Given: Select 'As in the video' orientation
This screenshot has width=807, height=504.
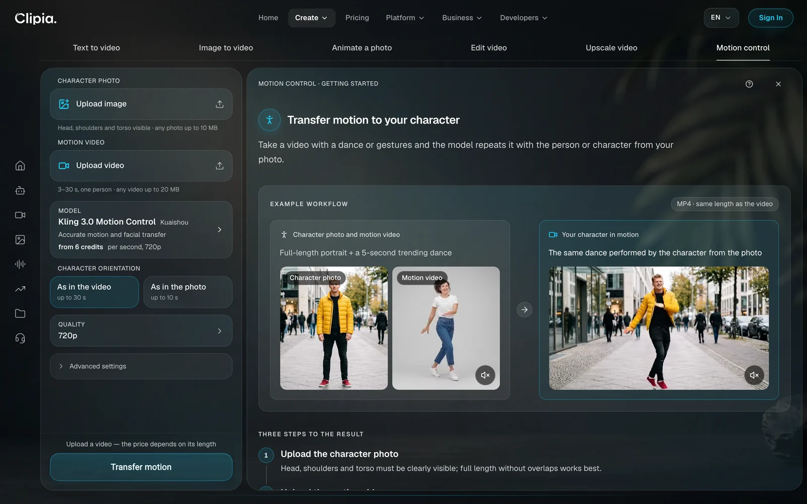Looking at the screenshot, I should [x=94, y=292].
